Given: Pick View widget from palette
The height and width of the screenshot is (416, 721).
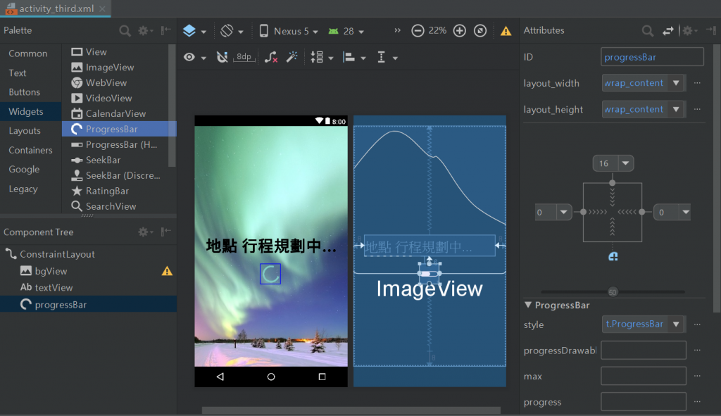Looking at the screenshot, I should point(115,52).
